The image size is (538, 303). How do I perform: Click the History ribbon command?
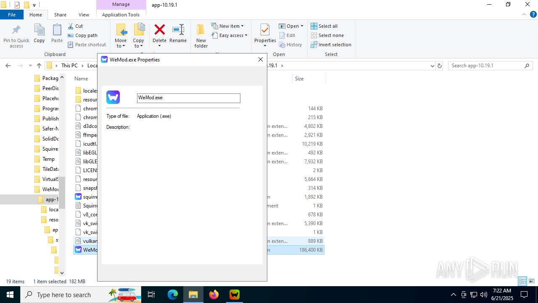coord(290,45)
